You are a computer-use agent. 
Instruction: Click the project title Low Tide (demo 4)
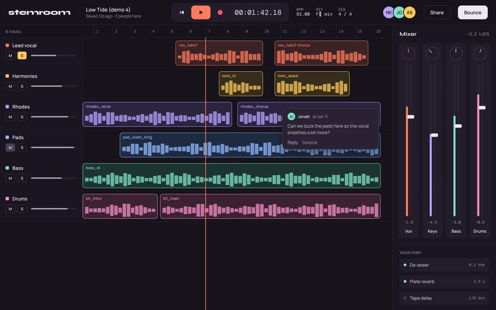coord(108,10)
